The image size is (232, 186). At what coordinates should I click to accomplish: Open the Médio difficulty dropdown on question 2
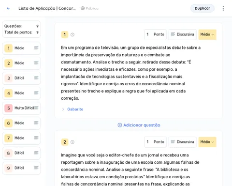[x=207, y=142]
